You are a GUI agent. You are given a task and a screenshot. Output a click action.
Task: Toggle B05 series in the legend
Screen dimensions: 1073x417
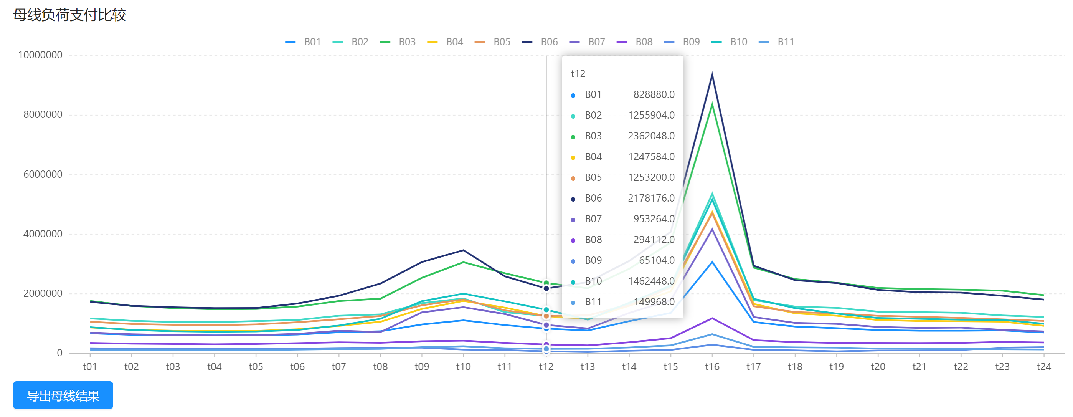[492, 42]
